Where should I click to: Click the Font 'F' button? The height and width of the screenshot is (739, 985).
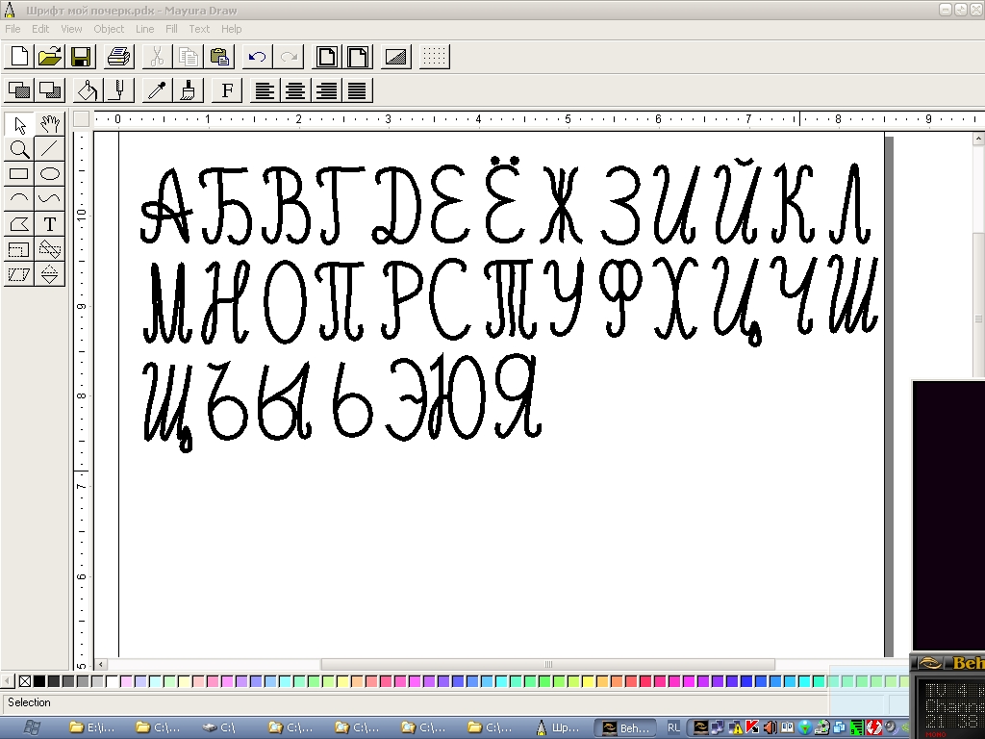227,90
